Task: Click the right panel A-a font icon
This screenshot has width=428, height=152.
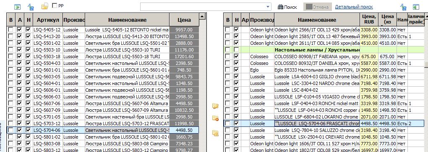Action: click(403, 7)
